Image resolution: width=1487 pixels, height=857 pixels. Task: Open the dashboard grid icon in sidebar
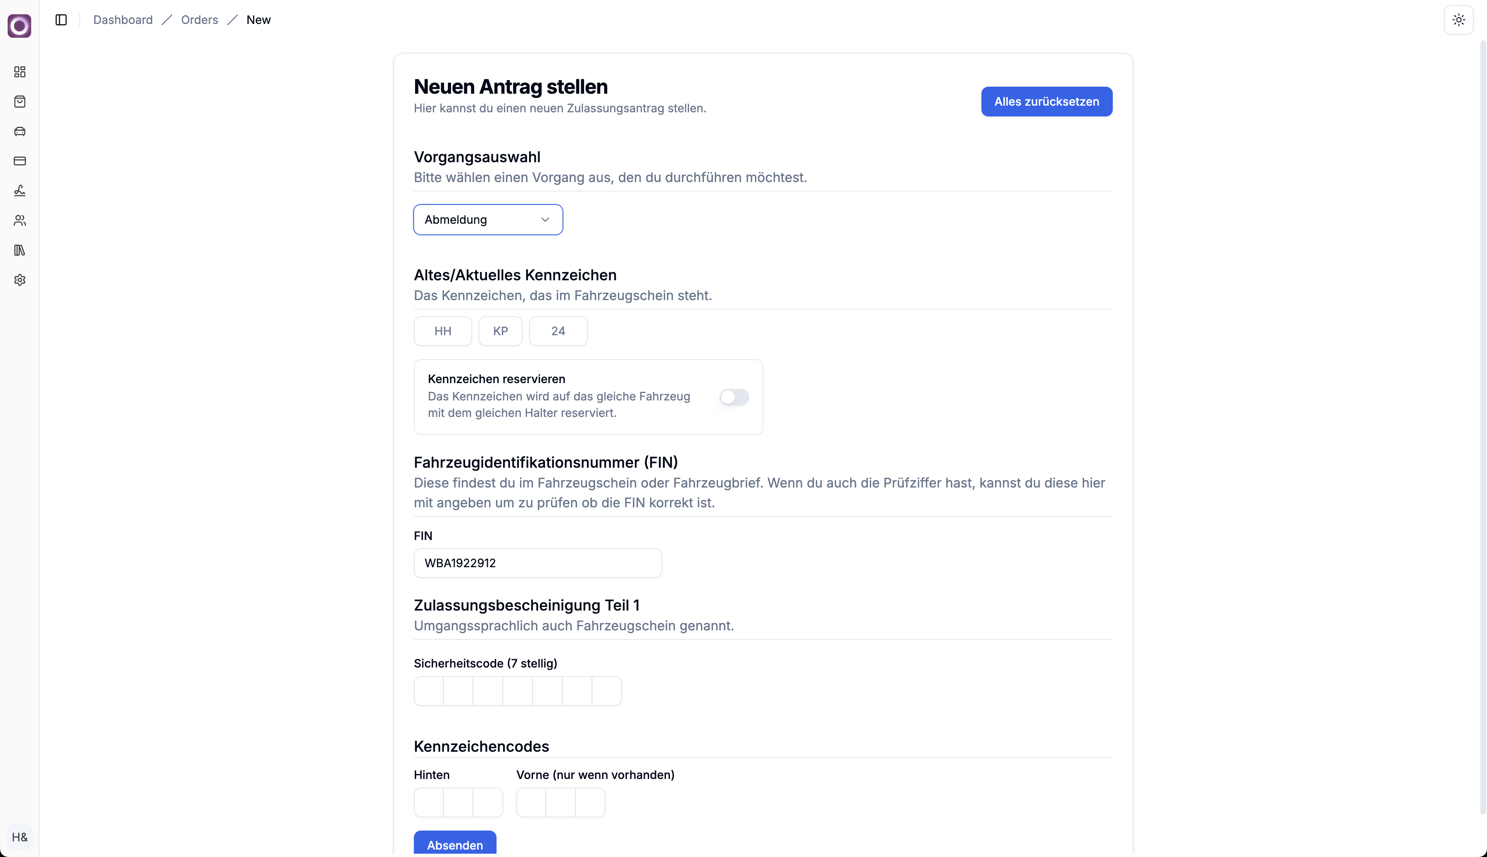[x=20, y=72]
